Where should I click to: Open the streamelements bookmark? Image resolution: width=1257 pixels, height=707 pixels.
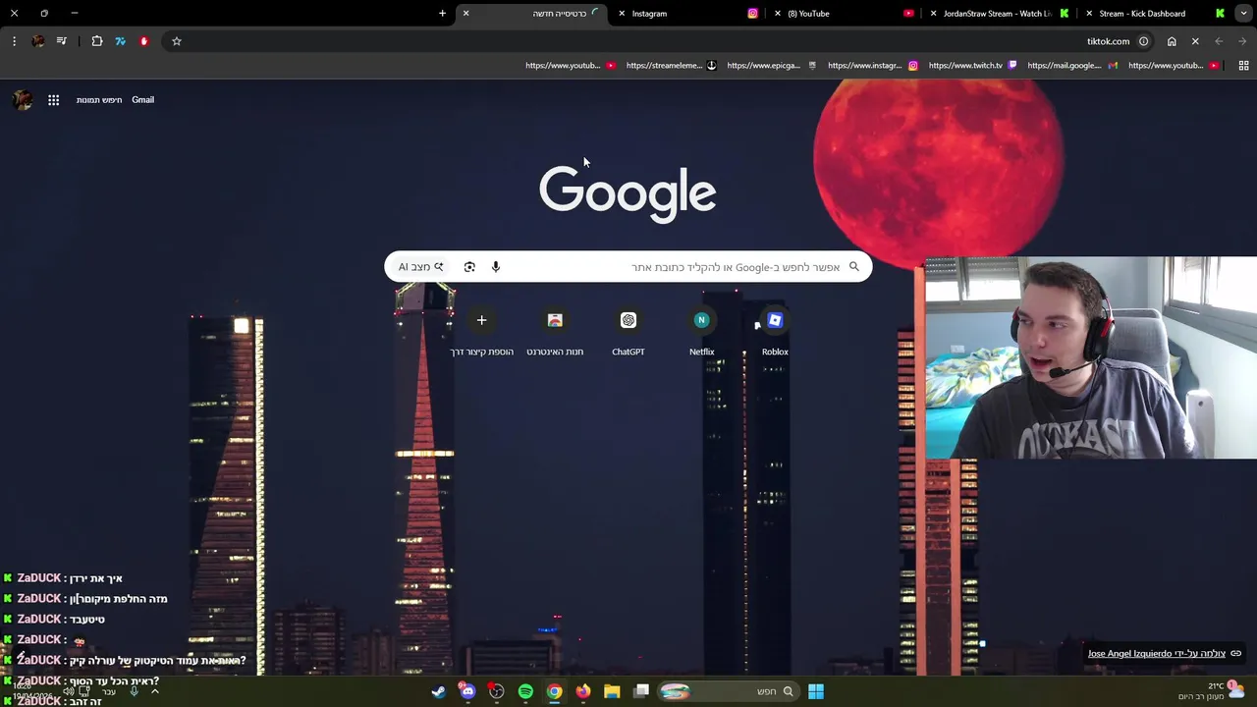[x=671, y=66]
